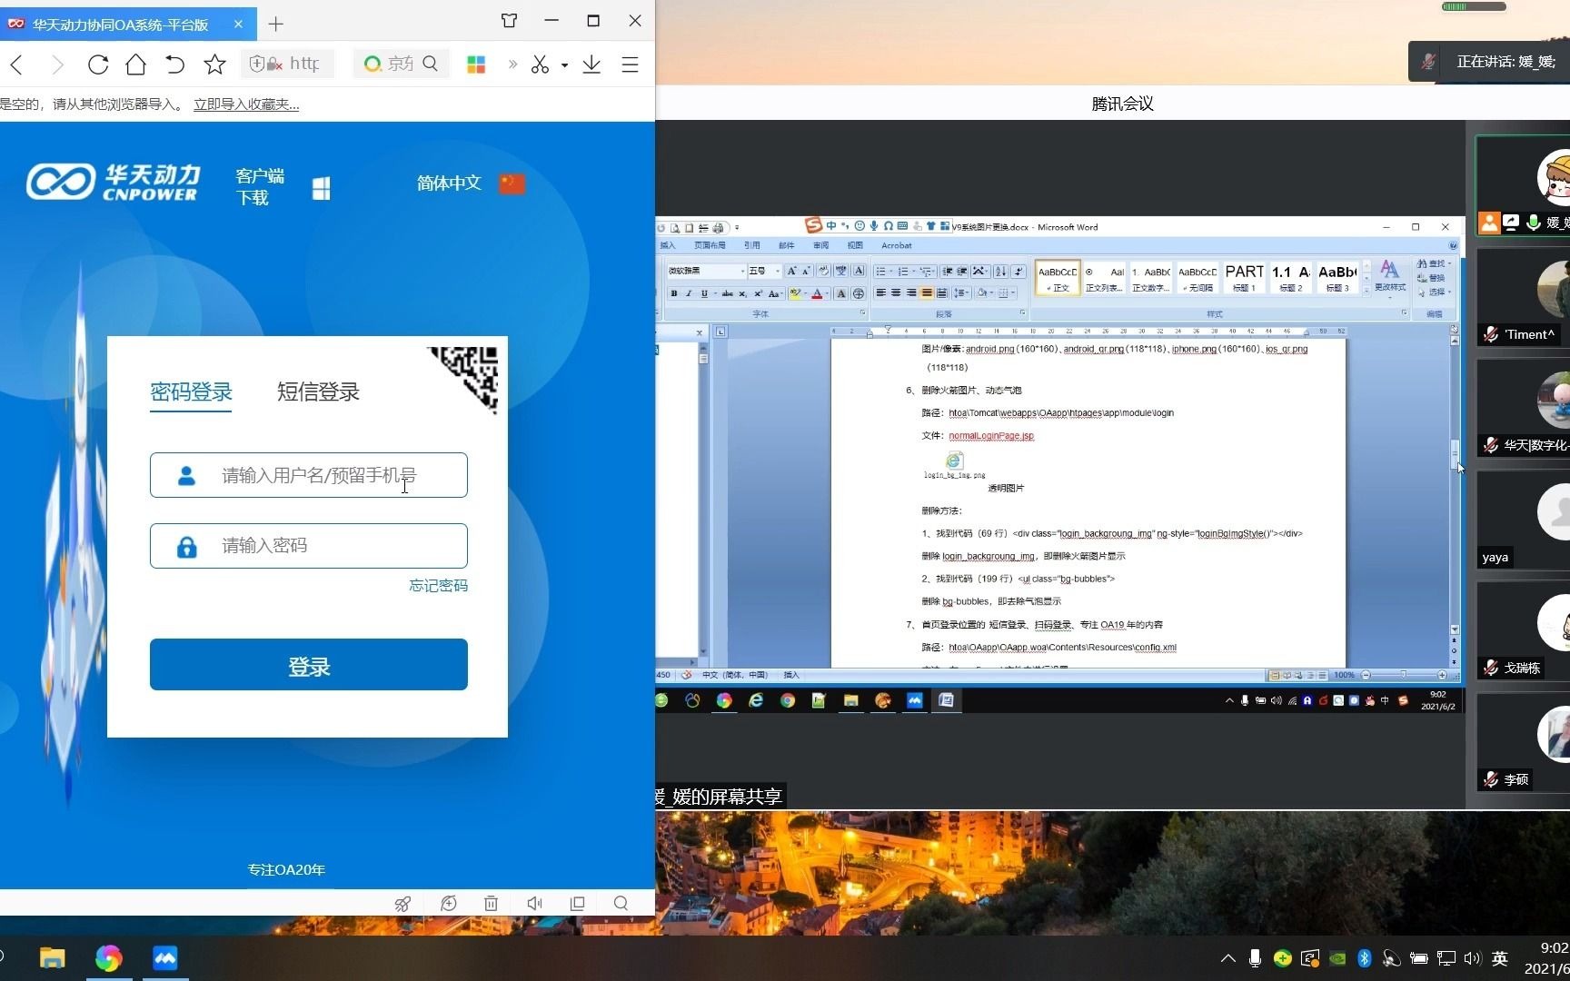Focus the 请输入密码 password field
The width and height of the screenshot is (1570, 981).
tap(309, 546)
